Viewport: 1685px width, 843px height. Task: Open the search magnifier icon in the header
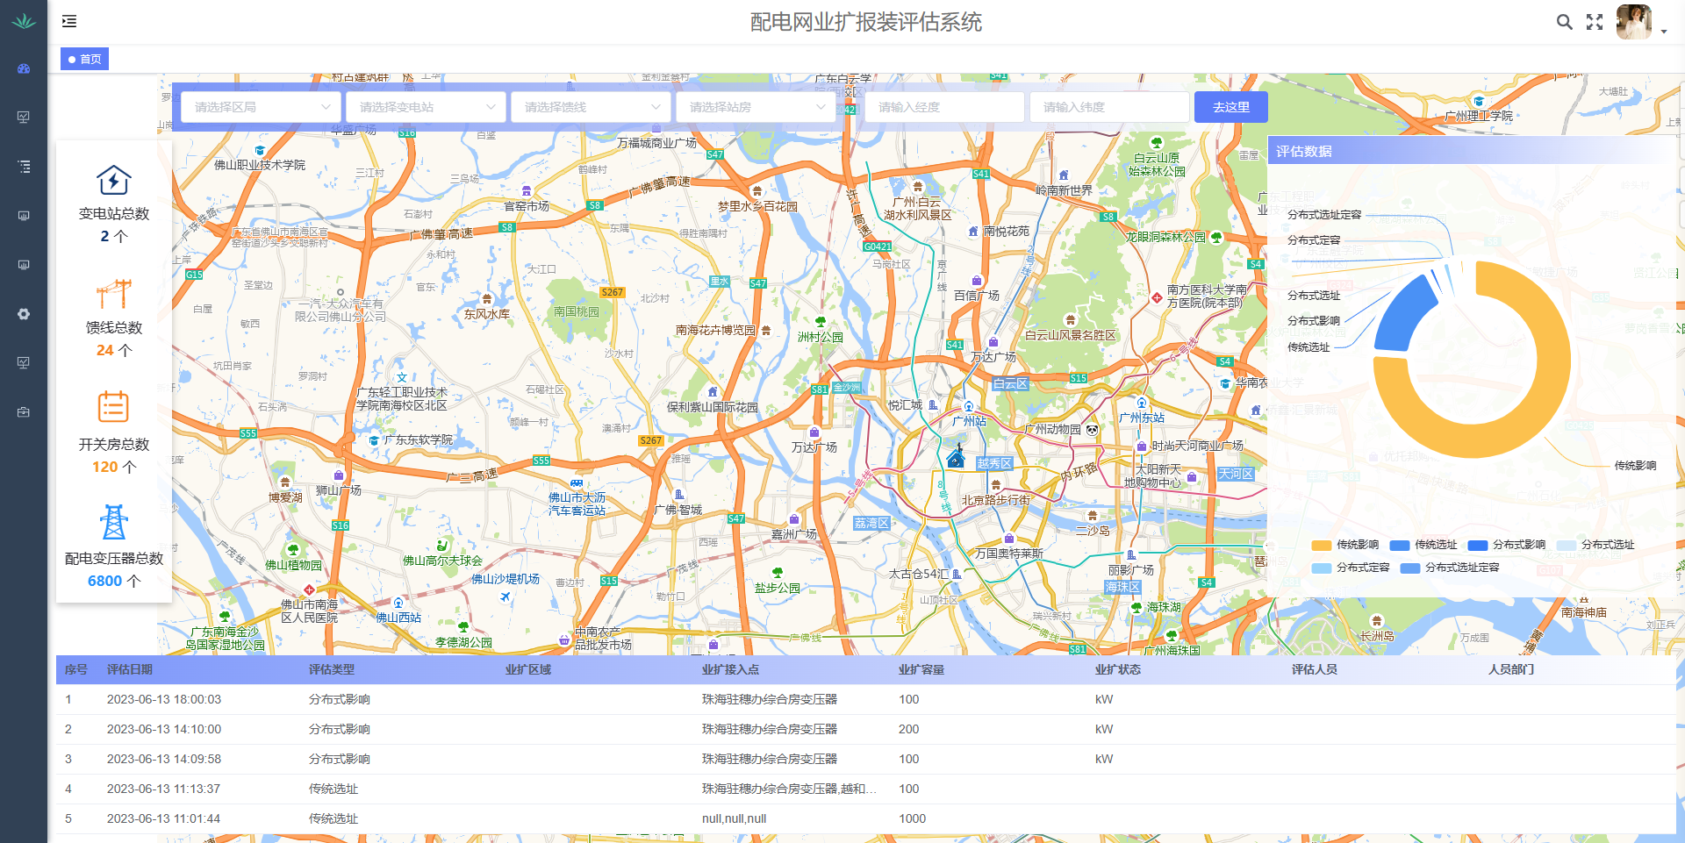[x=1564, y=22]
